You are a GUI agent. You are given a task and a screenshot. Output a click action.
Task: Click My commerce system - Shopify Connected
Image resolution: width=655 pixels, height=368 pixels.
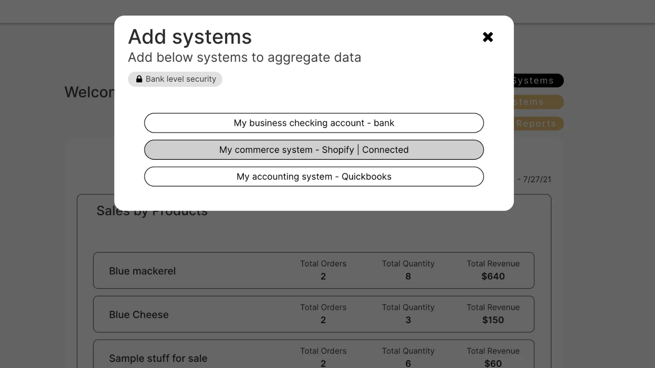coord(314,150)
